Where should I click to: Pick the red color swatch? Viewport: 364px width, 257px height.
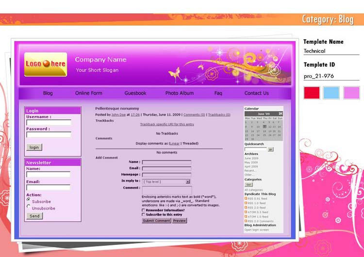click(x=312, y=93)
